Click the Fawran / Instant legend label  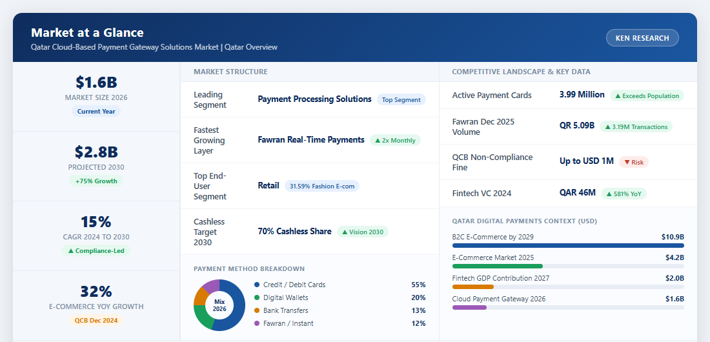click(x=289, y=323)
